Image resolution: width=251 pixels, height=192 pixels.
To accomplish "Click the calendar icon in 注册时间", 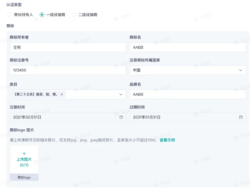I will click(121, 117).
